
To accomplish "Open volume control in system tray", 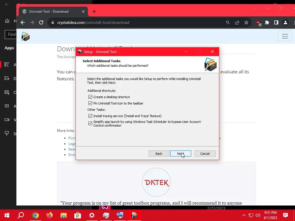I will [258, 215].
